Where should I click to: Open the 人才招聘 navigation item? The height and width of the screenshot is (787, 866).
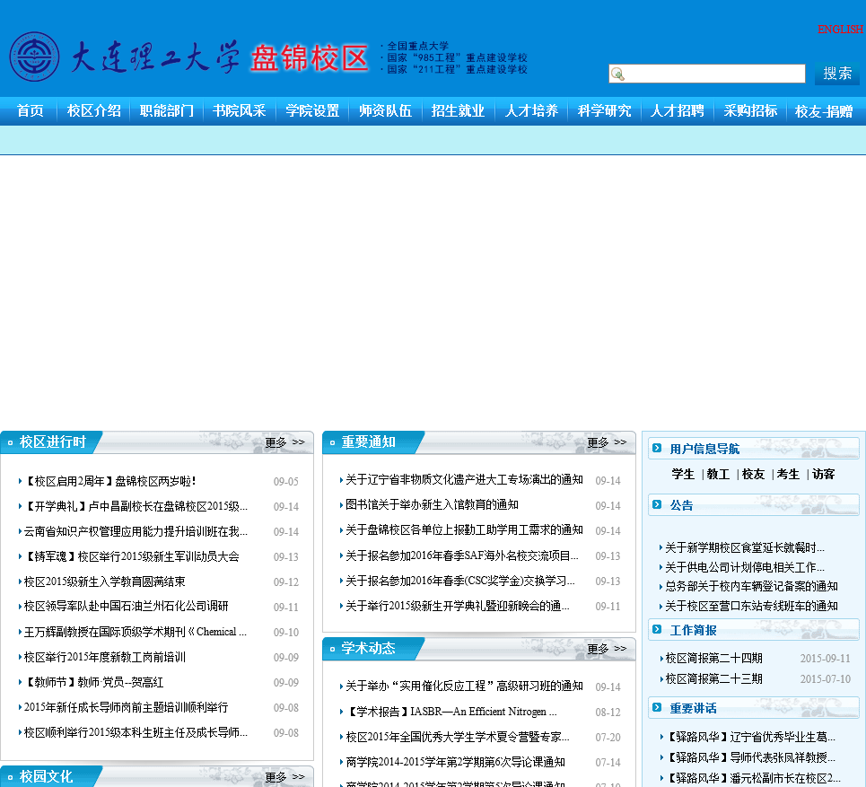(x=678, y=111)
